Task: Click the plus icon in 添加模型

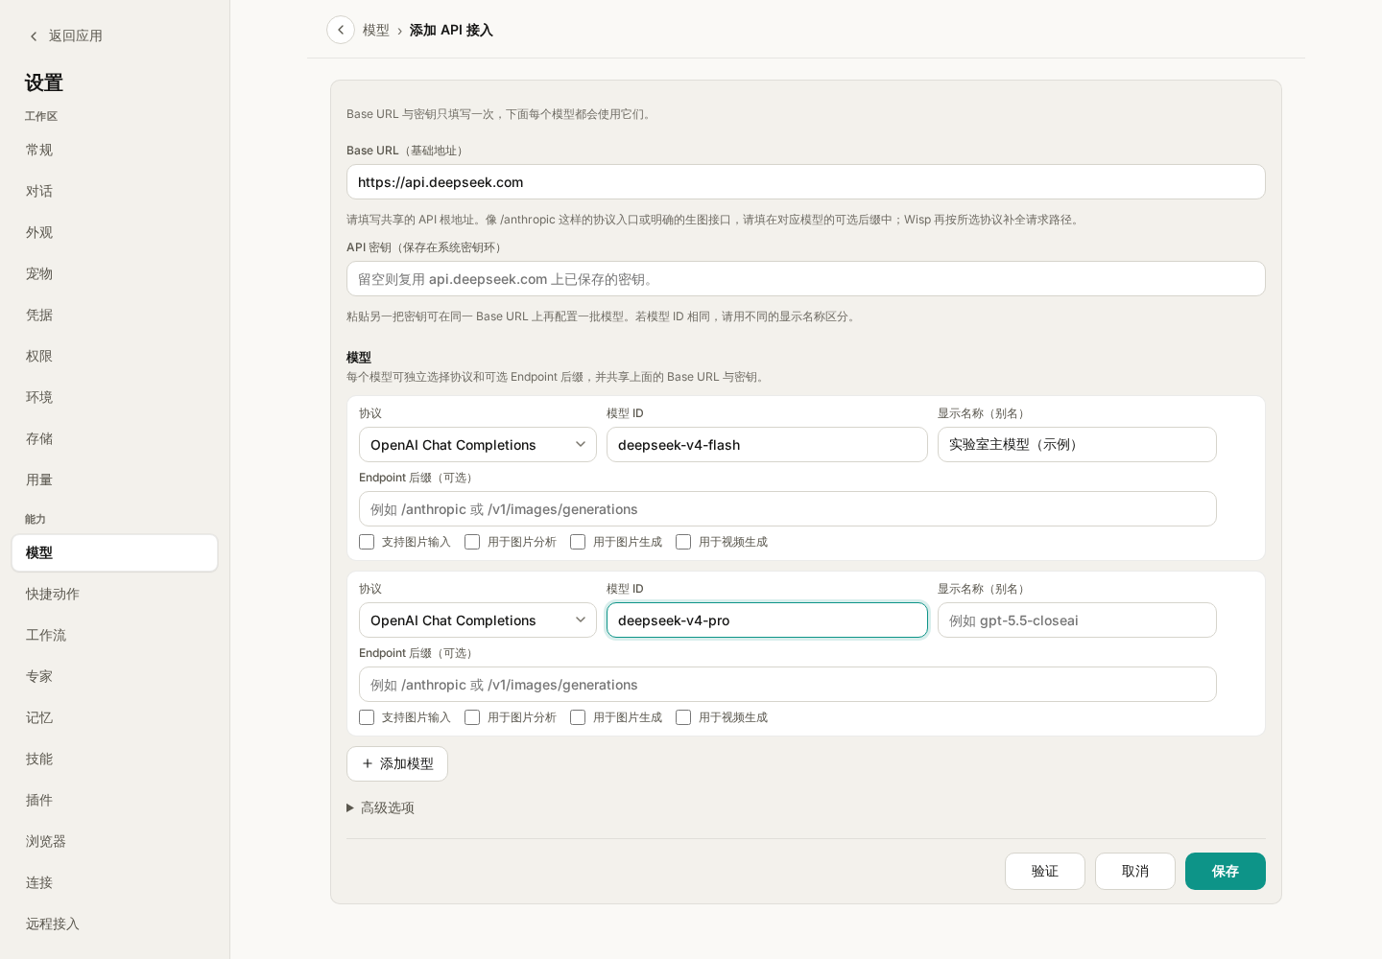Action: coord(368,763)
